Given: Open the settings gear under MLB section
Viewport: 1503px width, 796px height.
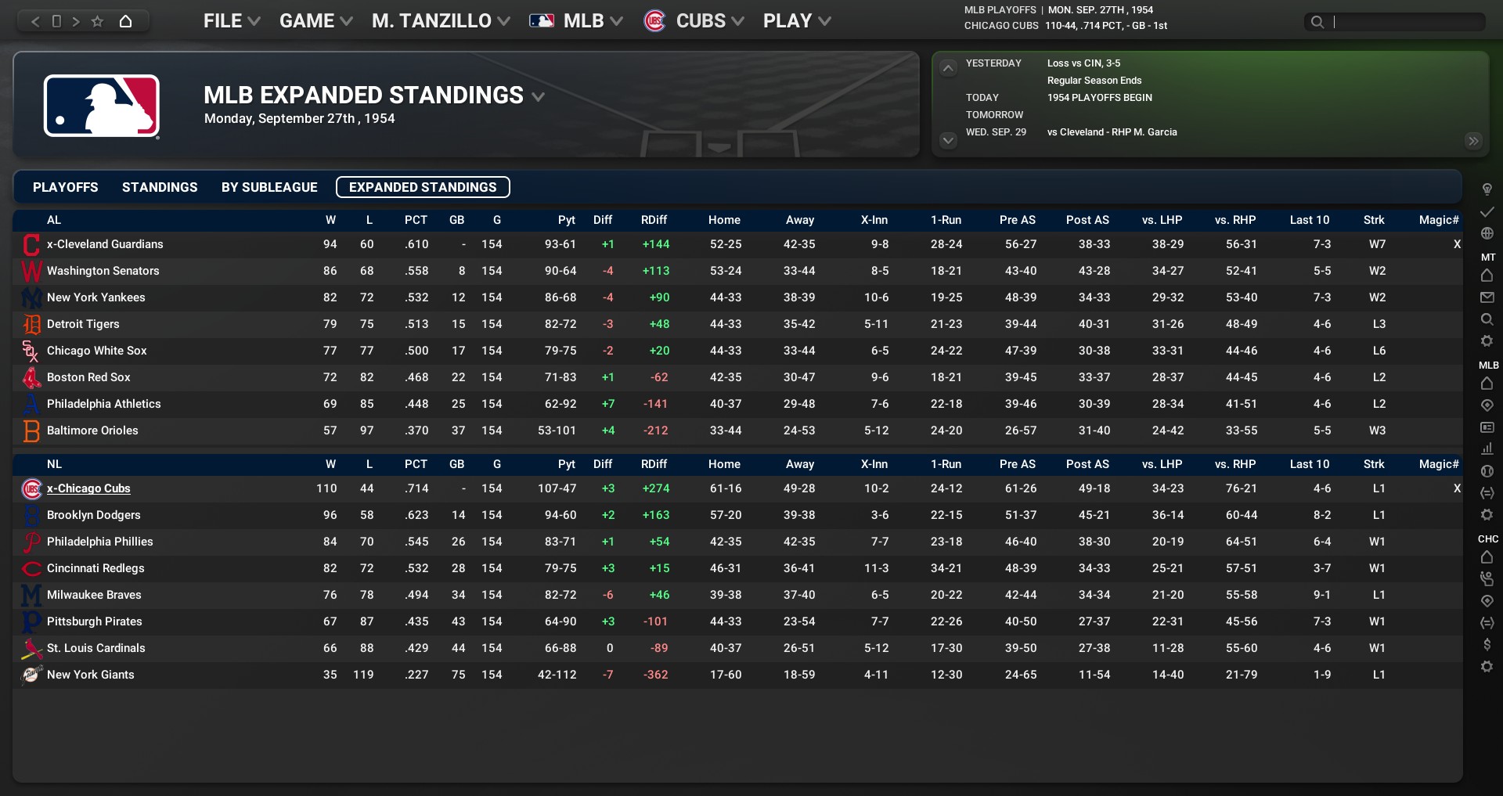Looking at the screenshot, I should 1487,515.
